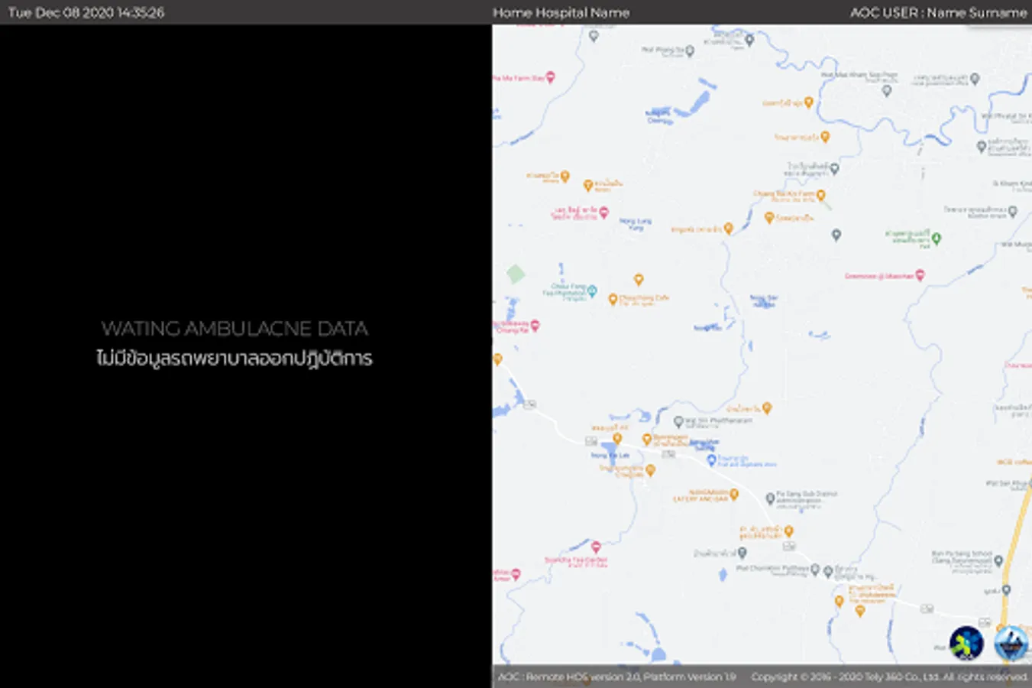Image resolution: width=1032 pixels, height=688 pixels.
Task: Click the unlabeled gray location pin
Action: pyautogui.click(x=836, y=235)
